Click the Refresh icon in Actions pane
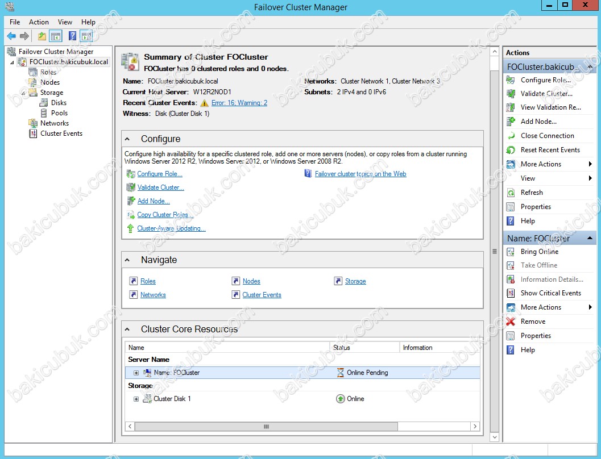The width and height of the screenshot is (601, 459). (x=511, y=193)
